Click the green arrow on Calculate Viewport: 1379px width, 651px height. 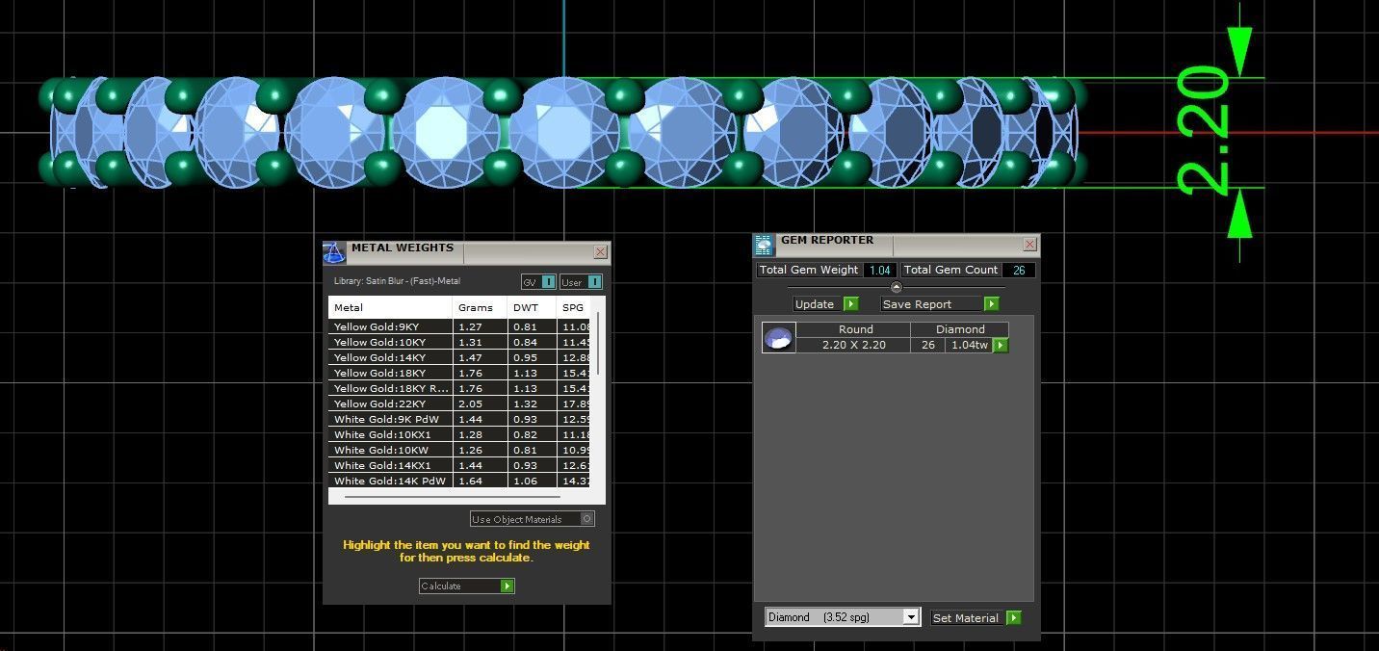point(507,586)
